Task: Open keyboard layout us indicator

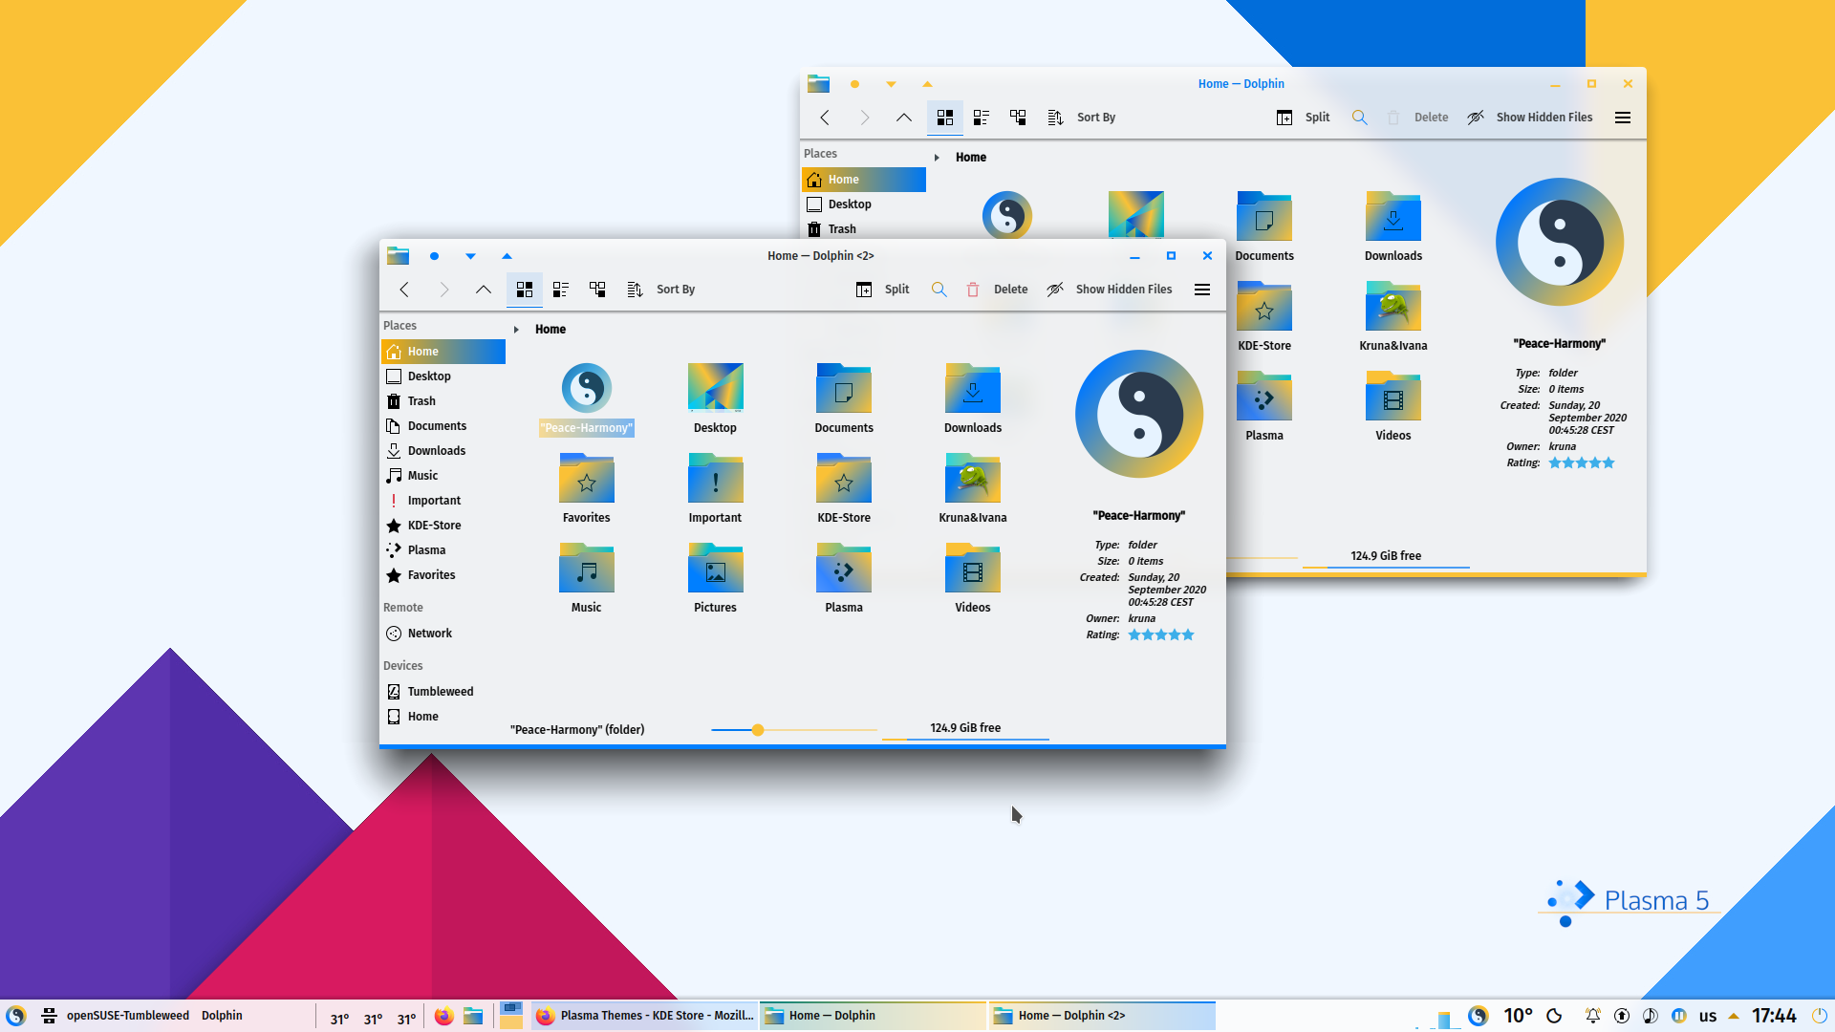Action: coord(1708,1016)
